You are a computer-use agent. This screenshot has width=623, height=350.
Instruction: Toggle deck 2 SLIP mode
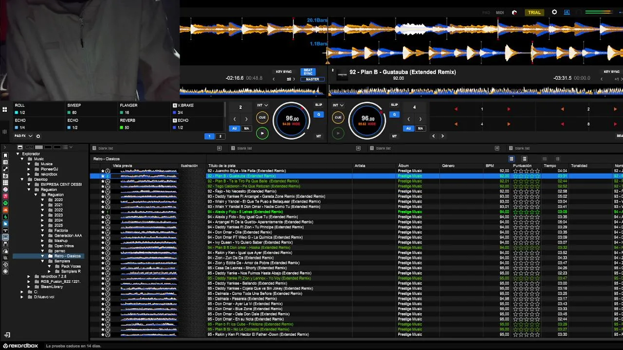coord(394,105)
